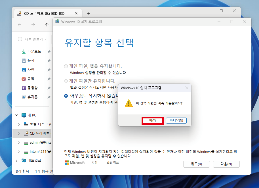This screenshot has width=259, height=188.
Task: Open 문서 in the sidebar
Action: pyautogui.click(x=28, y=61)
